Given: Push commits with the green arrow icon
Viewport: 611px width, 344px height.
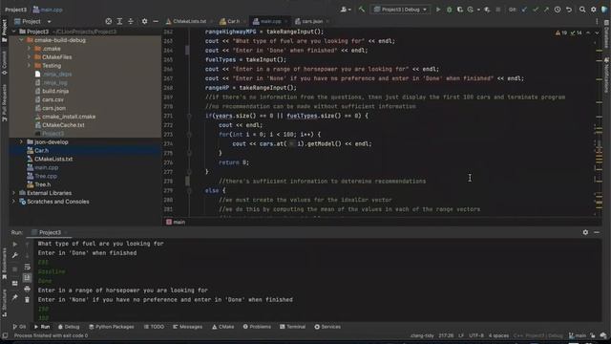Looking at the screenshot, I should tap(546, 10).
